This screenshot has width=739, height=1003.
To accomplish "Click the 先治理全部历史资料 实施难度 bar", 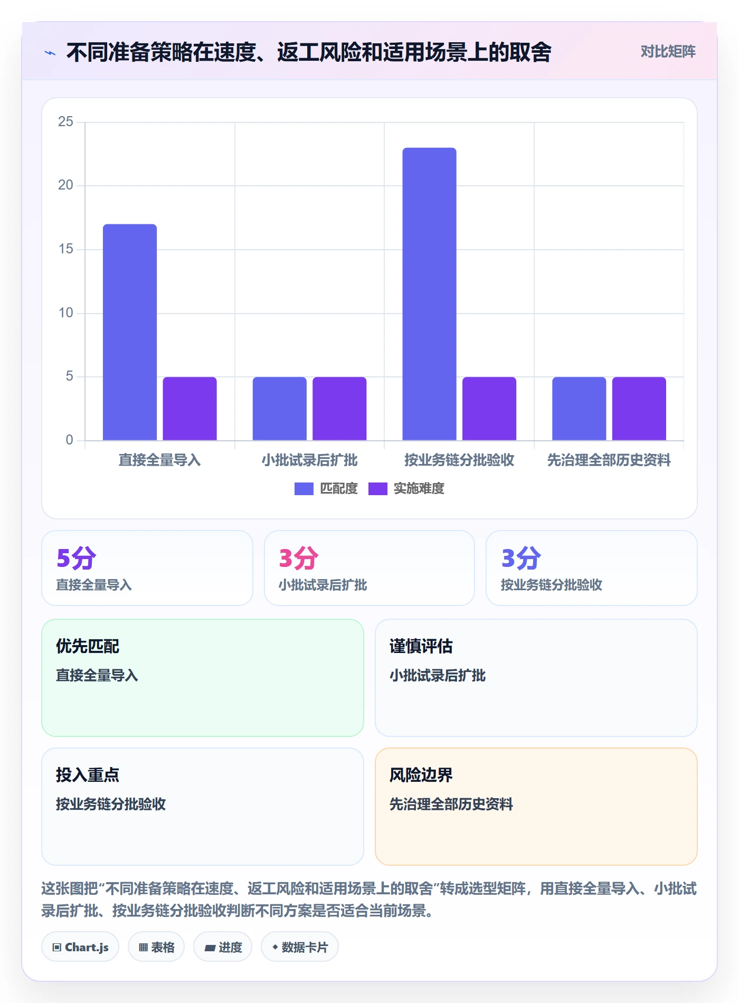I will coord(639,409).
